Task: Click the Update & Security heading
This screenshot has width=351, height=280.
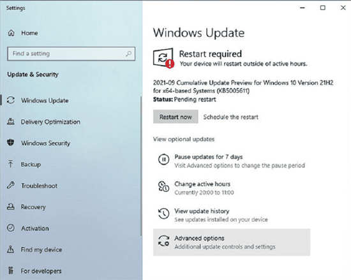Action: pos(33,74)
